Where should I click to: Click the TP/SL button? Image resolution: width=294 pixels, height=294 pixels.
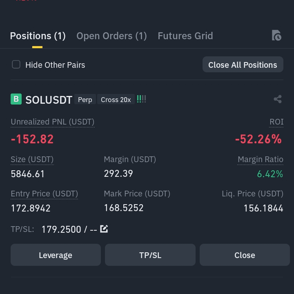coord(150,255)
